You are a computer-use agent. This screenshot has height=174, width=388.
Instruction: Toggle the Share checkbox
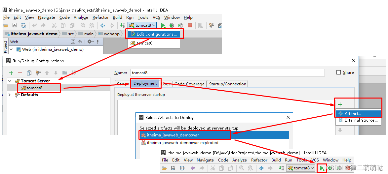click(x=339, y=72)
